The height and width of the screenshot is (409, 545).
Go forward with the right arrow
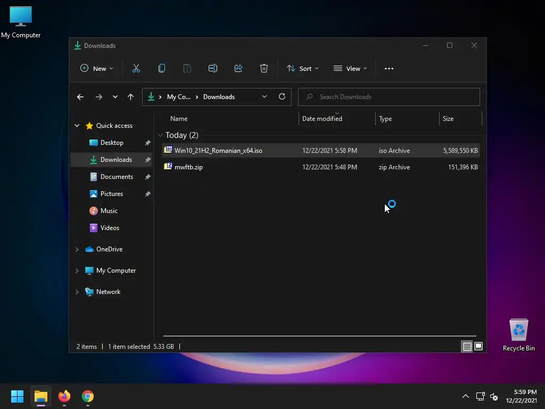click(x=98, y=97)
